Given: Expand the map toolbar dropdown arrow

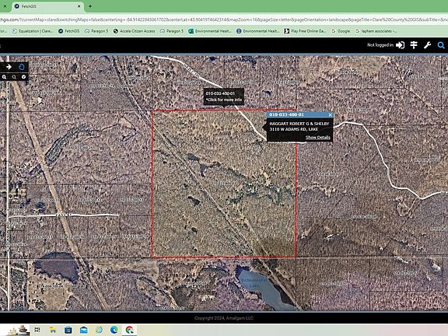Looking at the screenshot, I should pos(23,77).
